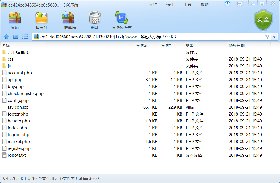Image resolution: width=280 pixels, height=183 pixels.
Task: Select the 'logout.php' file name
Action: pos(18,135)
